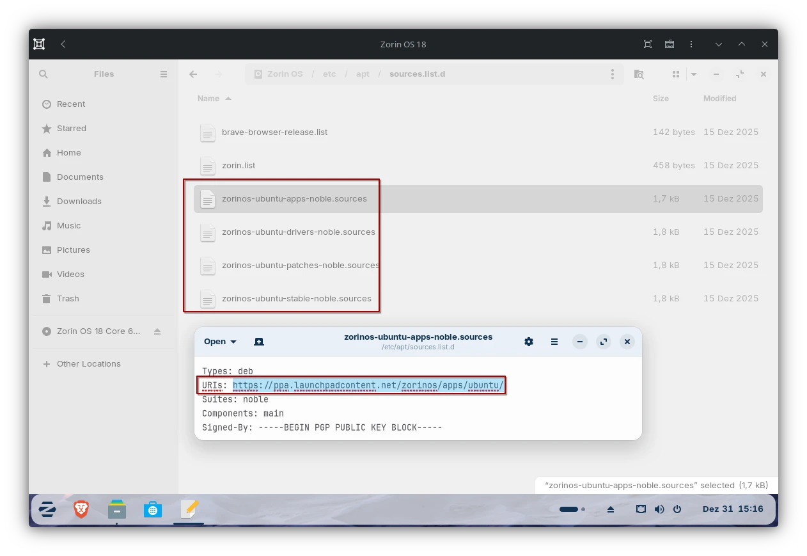Open the Zorin menu in the taskbar
Viewport: 807px width, 556px height.
coord(47,509)
